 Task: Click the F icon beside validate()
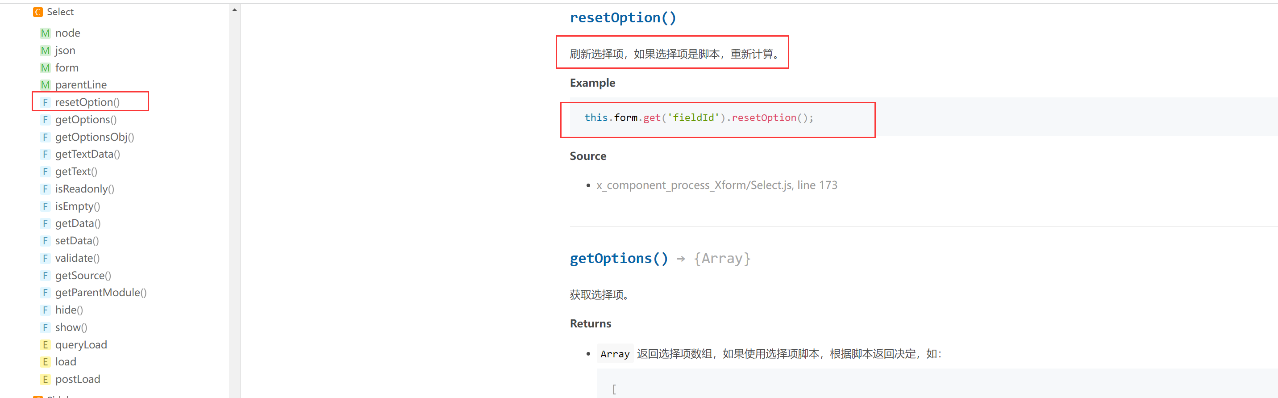pos(45,258)
